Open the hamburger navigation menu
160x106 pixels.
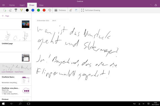(4, 5)
